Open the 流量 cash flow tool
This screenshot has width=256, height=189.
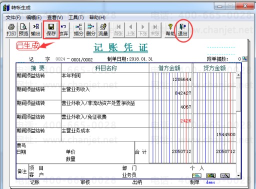point(103,30)
